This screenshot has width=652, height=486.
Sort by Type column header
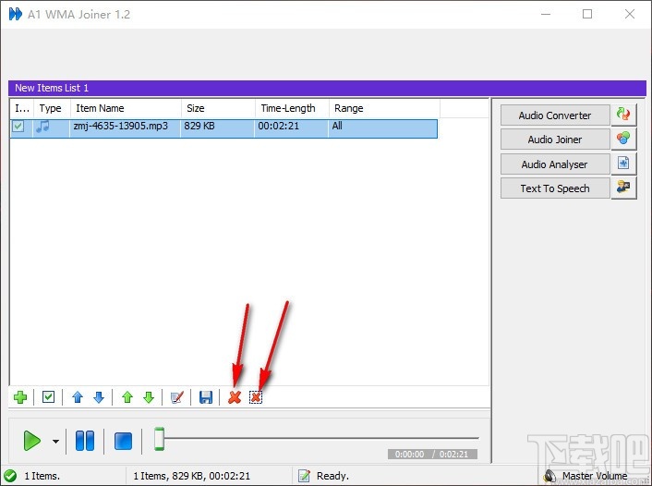(x=53, y=108)
